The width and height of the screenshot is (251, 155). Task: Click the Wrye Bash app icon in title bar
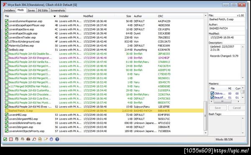[5, 5]
